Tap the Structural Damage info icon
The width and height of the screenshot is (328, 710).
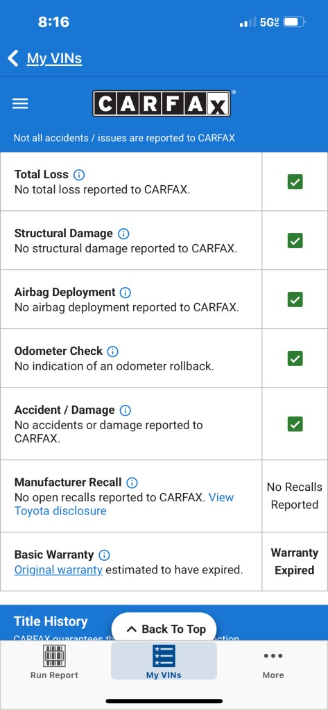click(x=123, y=234)
